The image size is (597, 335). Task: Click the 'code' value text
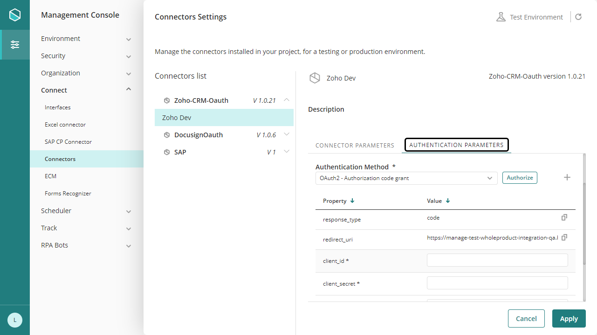point(433,218)
